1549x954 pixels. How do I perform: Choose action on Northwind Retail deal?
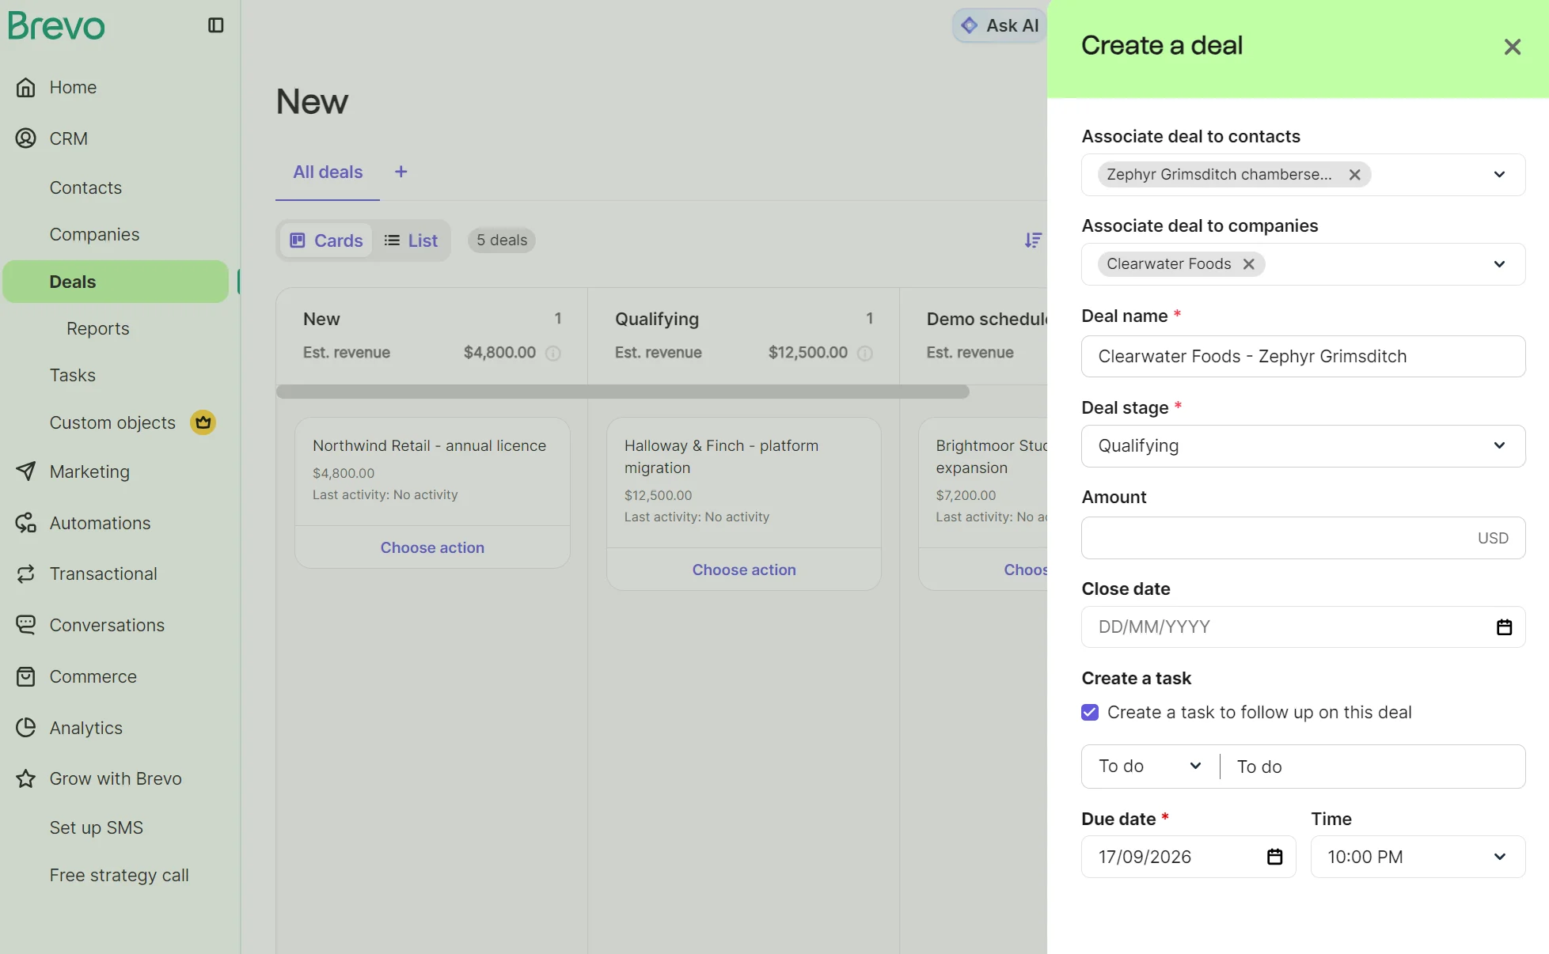[x=432, y=547]
